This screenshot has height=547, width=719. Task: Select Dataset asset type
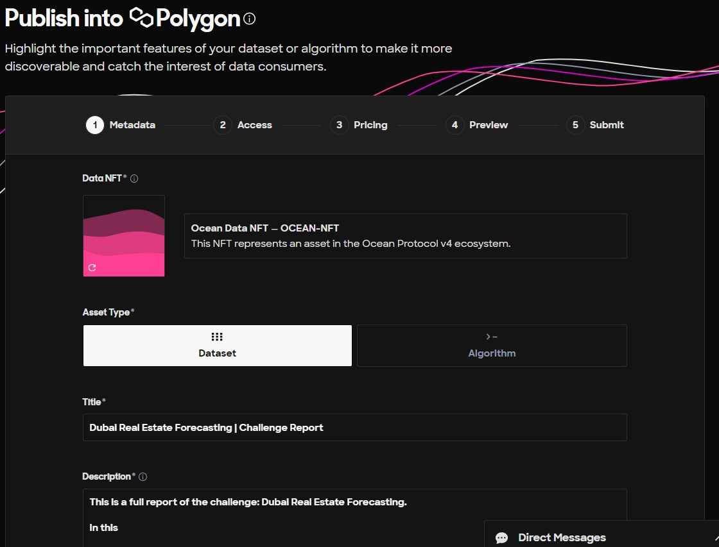(218, 346)
